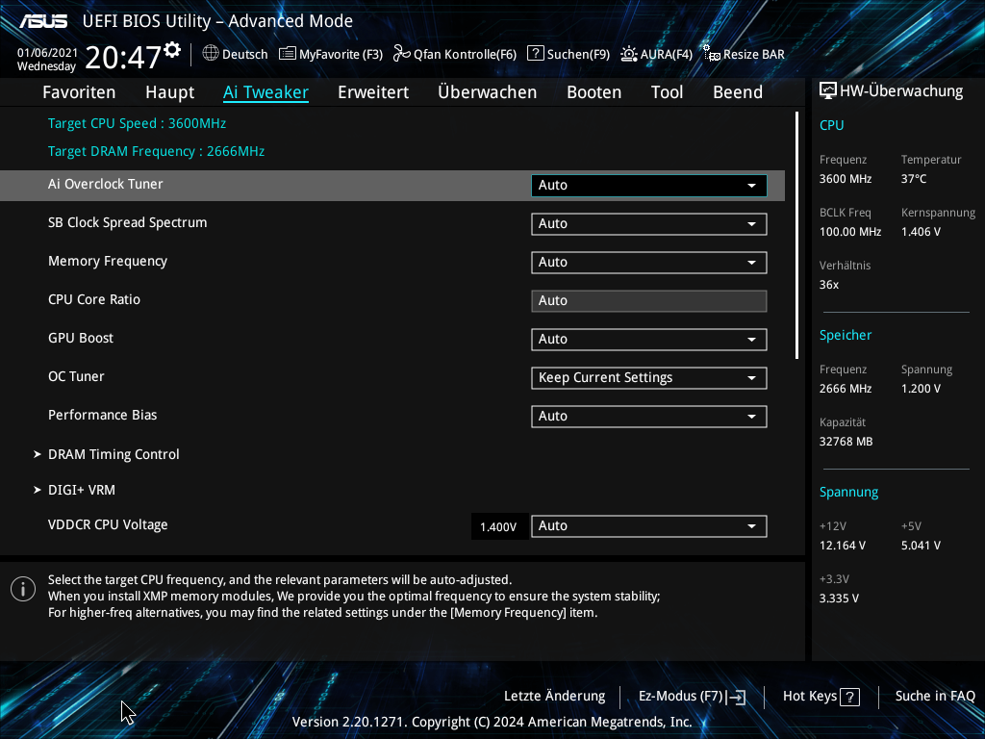
Task: Open the GPU Boost dropdown
Action: coord(649,340)
